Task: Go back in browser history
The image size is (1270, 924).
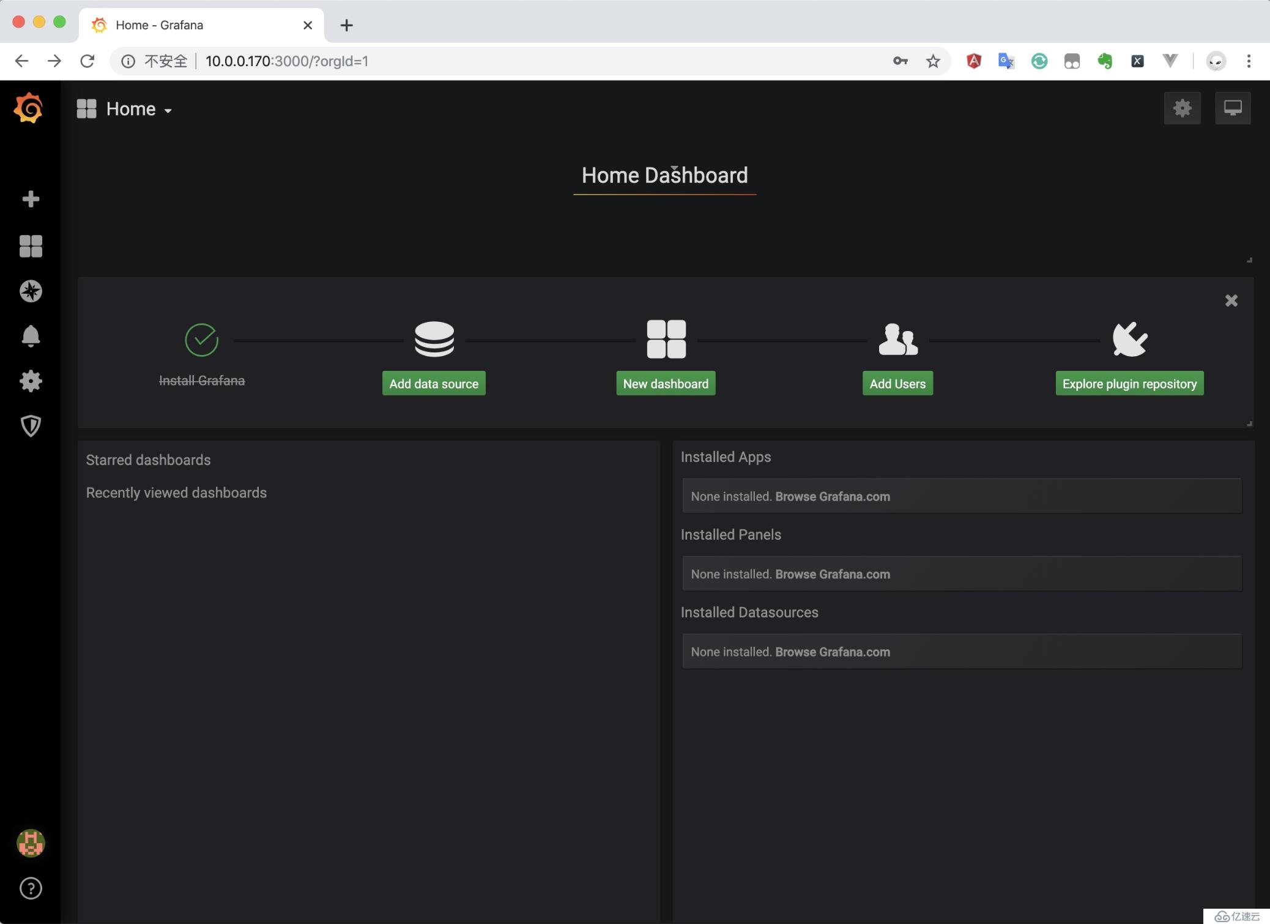Action: coord(21,61)
